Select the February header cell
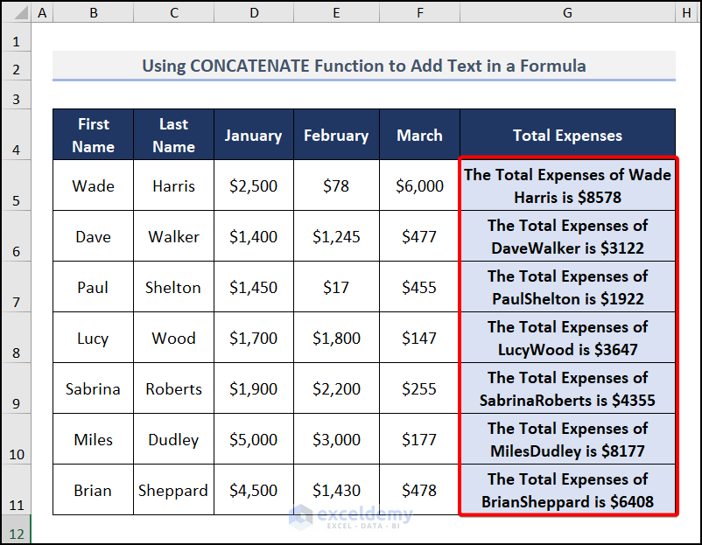The width and height of the screenshot is (702, 545). (x=336, y=135)
